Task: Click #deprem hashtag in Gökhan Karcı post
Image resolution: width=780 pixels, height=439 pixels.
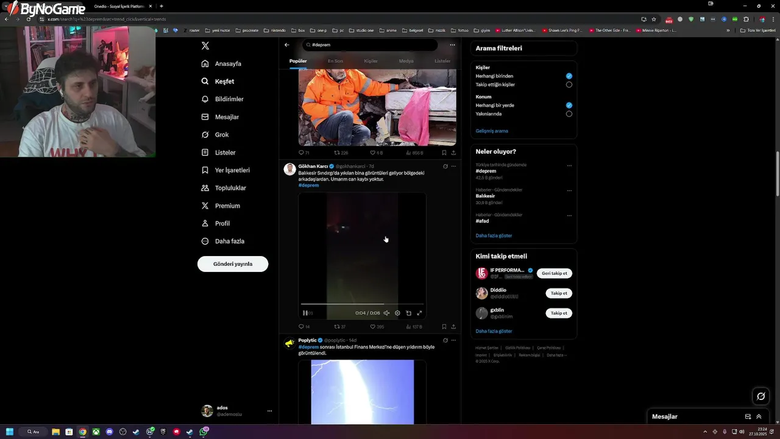Action: pyautogui.click(x=308, y=185)
